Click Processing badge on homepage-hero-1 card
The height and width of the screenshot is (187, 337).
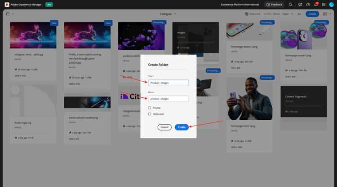[x=267, y=78]
